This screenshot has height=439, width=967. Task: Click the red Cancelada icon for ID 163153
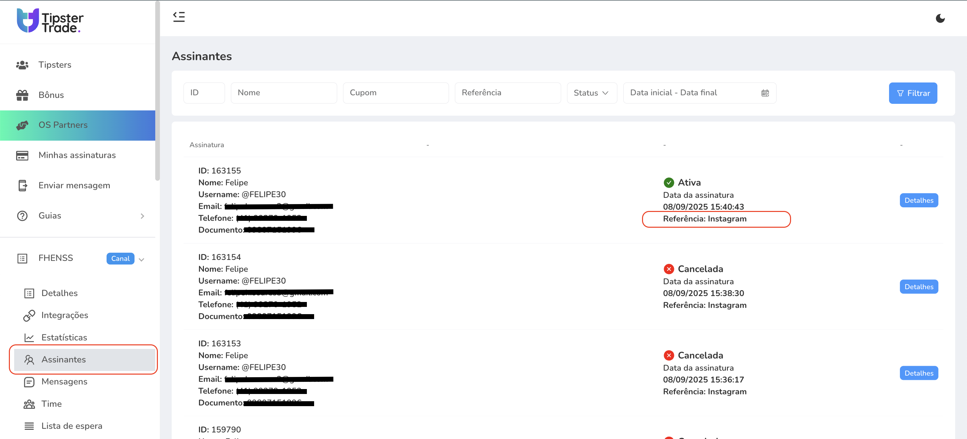point(669,356)
